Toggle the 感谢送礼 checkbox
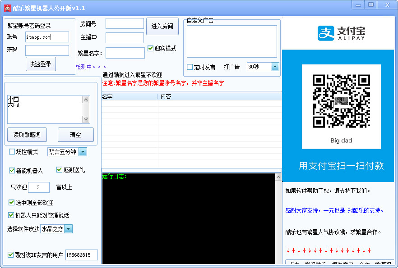Viewport: 398px width, 268px height. tap(59, 169)
